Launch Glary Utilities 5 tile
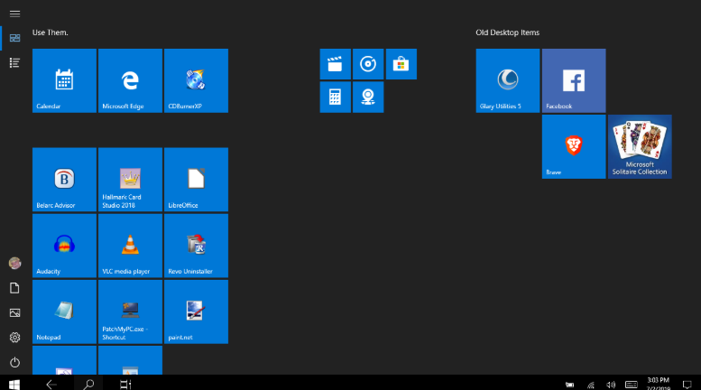 pos(508,80)
